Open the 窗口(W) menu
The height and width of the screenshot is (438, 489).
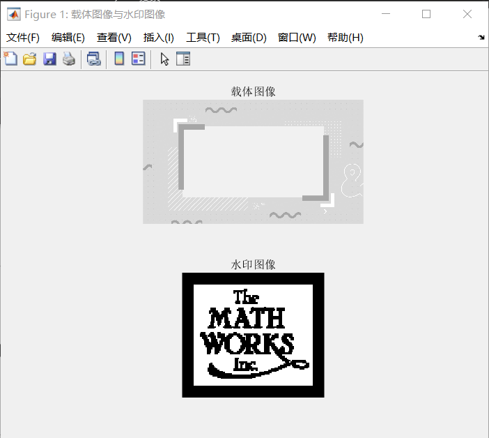(297, 38)
